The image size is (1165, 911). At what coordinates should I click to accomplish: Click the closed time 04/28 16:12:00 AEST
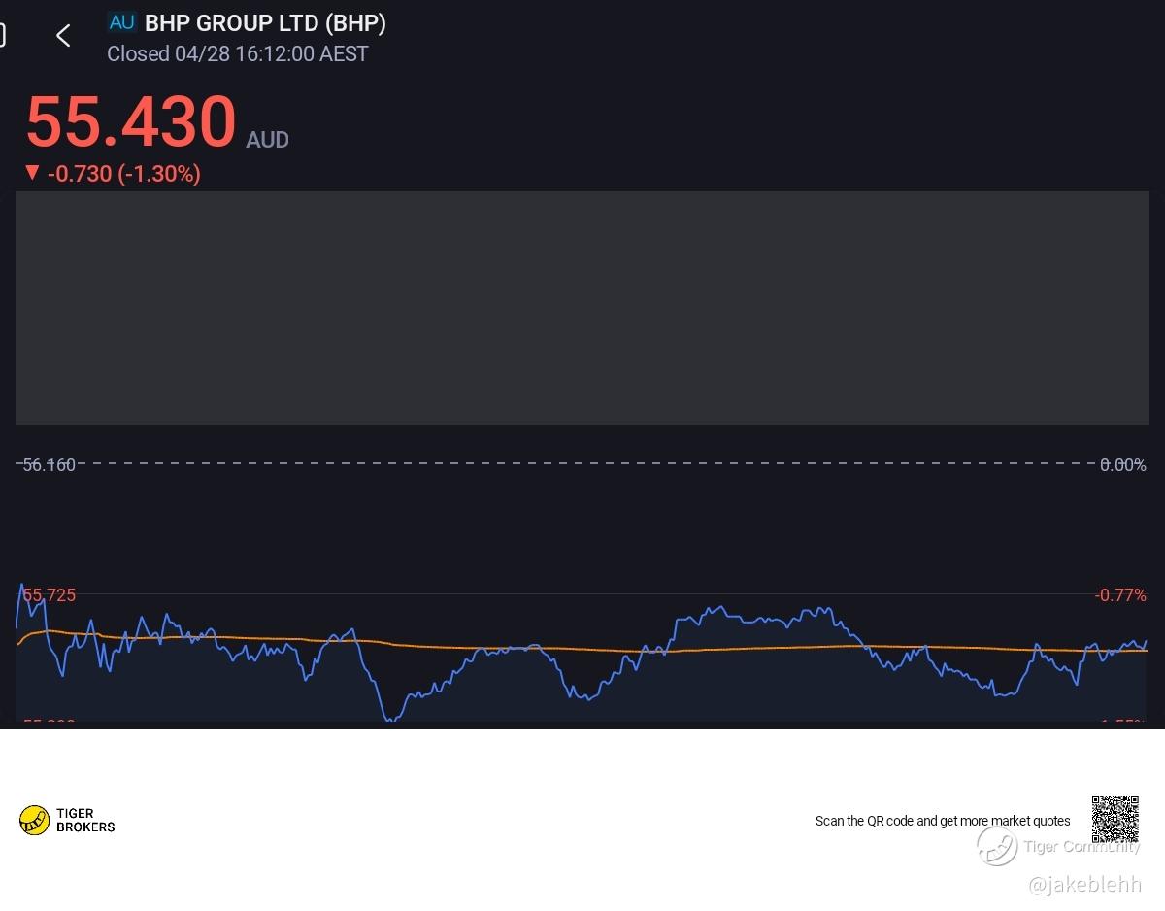coord(238,54)
